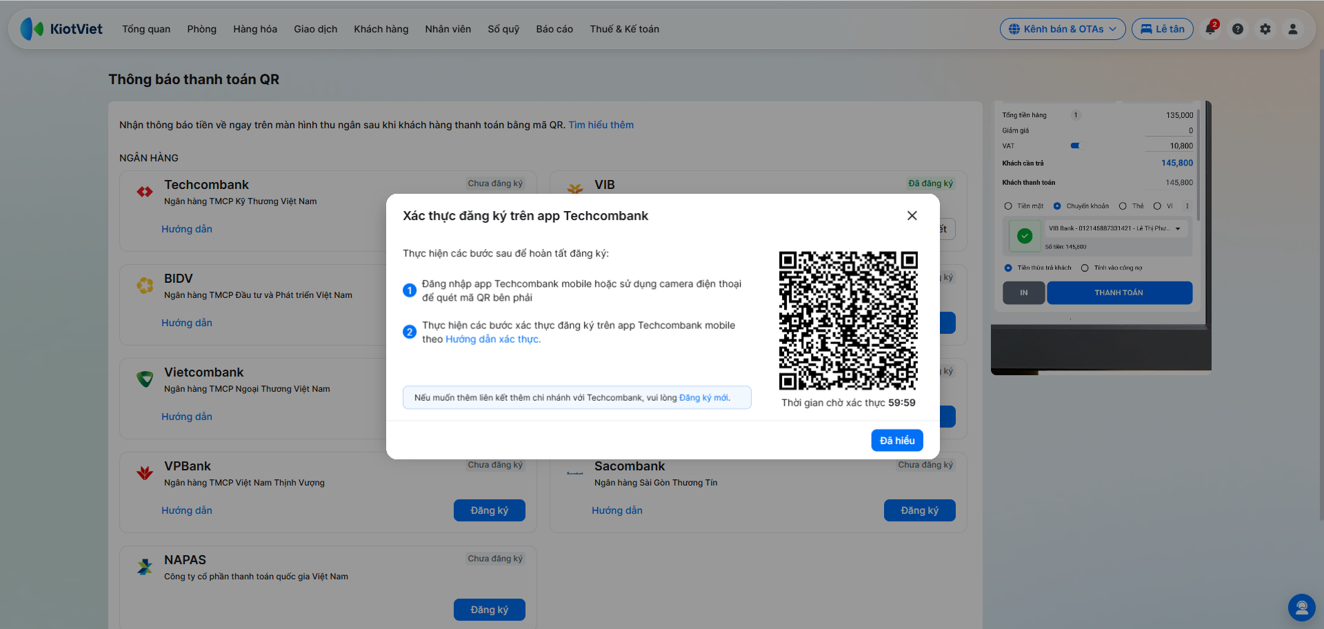The height and width of the screenshot is (629, 1324).
Task: Click NAPAS card's Chưa đăng ký badge
Action: [495, 559]
